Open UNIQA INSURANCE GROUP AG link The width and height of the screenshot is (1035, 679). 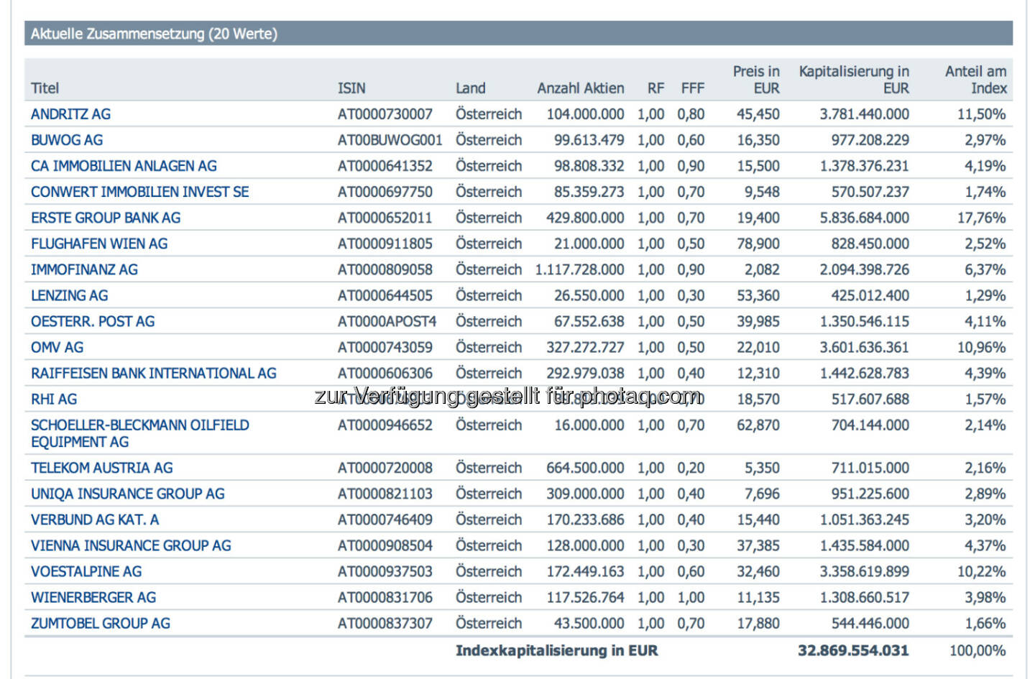tap(128, 494)
